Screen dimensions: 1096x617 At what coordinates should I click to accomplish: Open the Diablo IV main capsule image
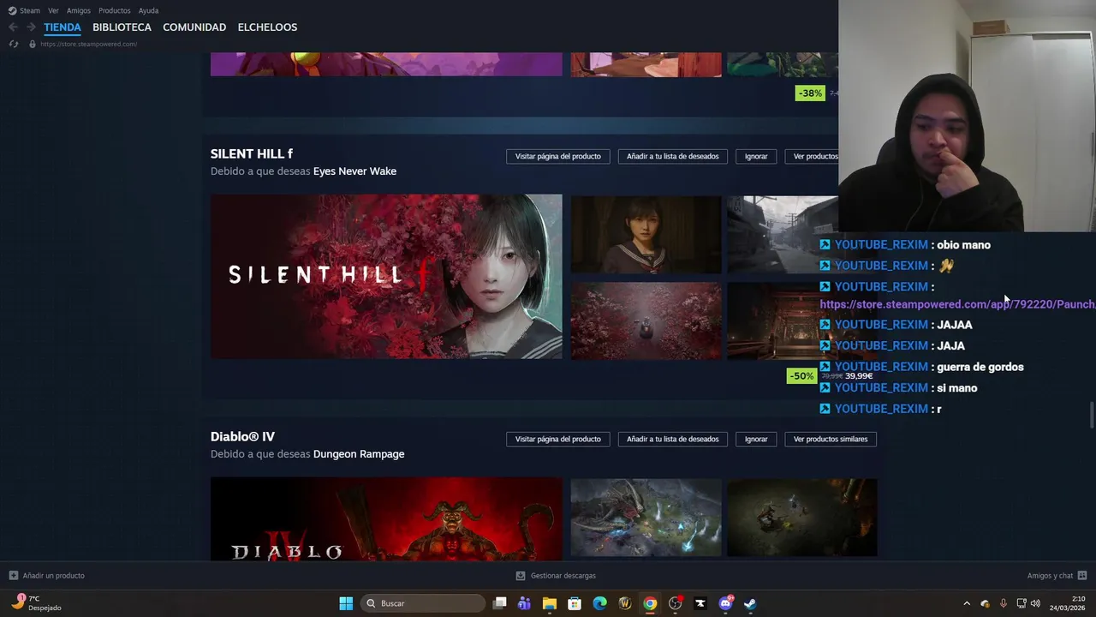(386, 519)
